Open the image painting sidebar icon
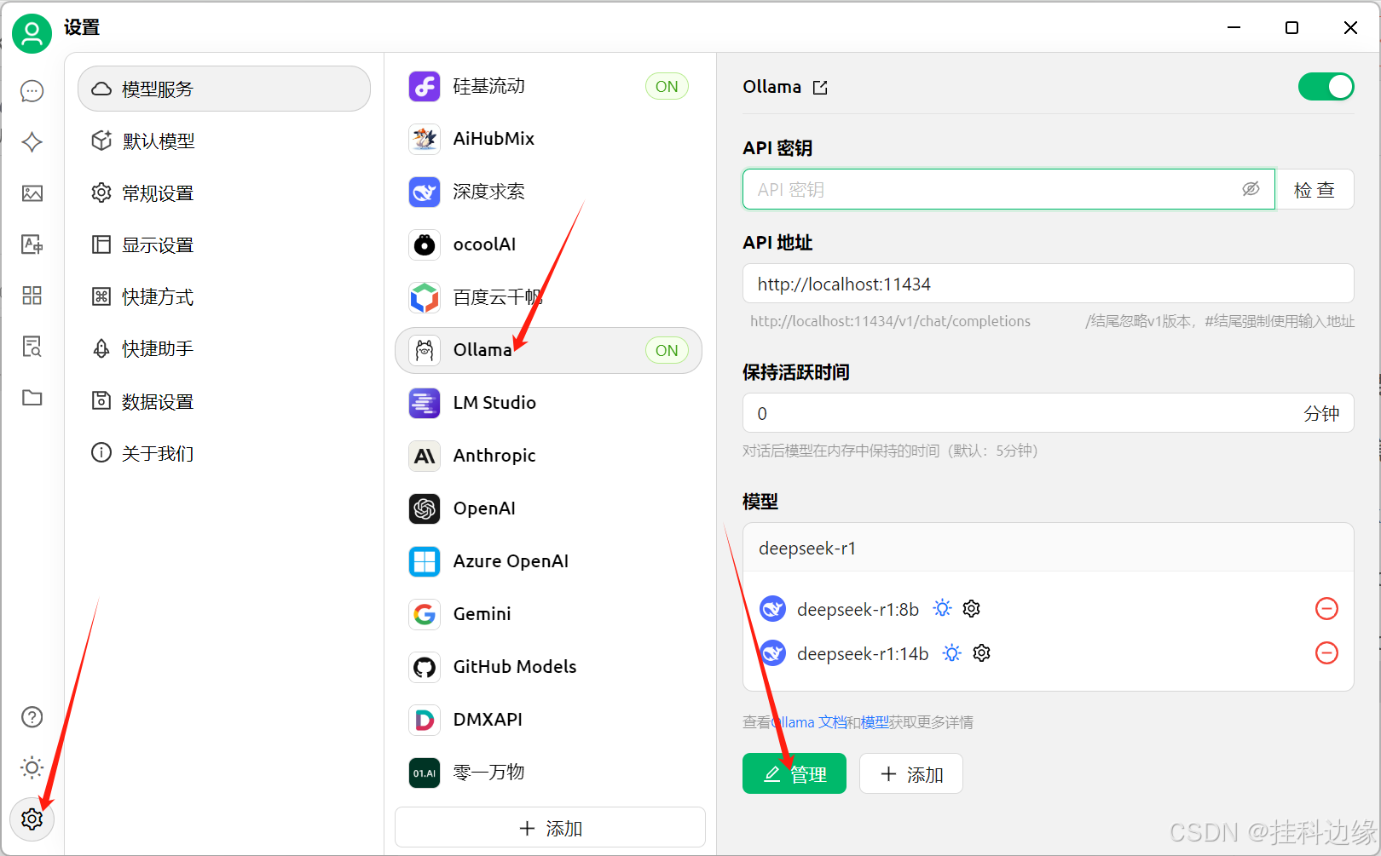Image resolution: width=1381 pixels, height=856 pixels. [32, 193]
